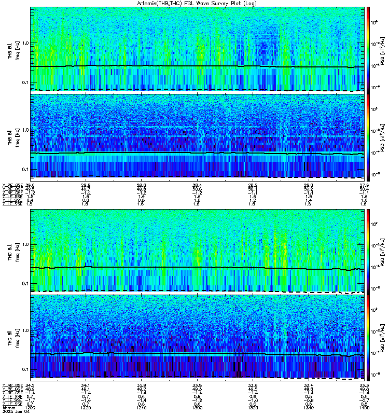Click the '1.0' frequency tick on THC B∥ panel

point(25,330)
